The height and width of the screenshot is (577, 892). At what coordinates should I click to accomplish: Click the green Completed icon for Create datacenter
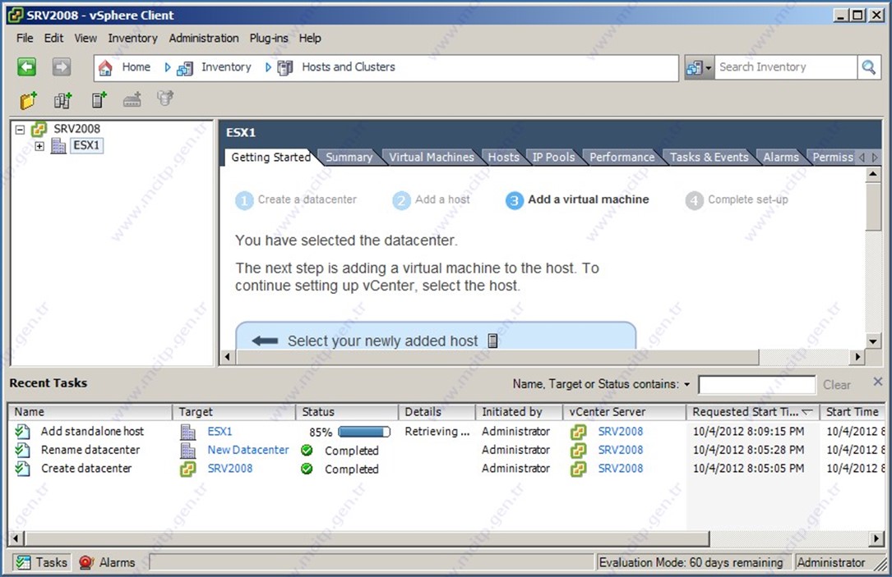point(307,469)
